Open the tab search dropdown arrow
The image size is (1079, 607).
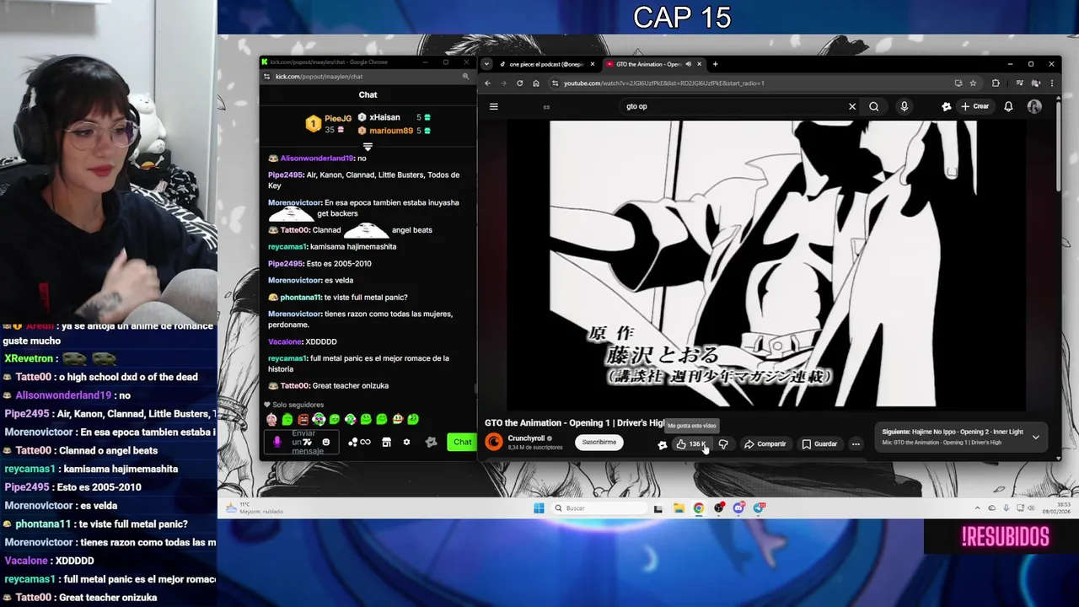486,64
